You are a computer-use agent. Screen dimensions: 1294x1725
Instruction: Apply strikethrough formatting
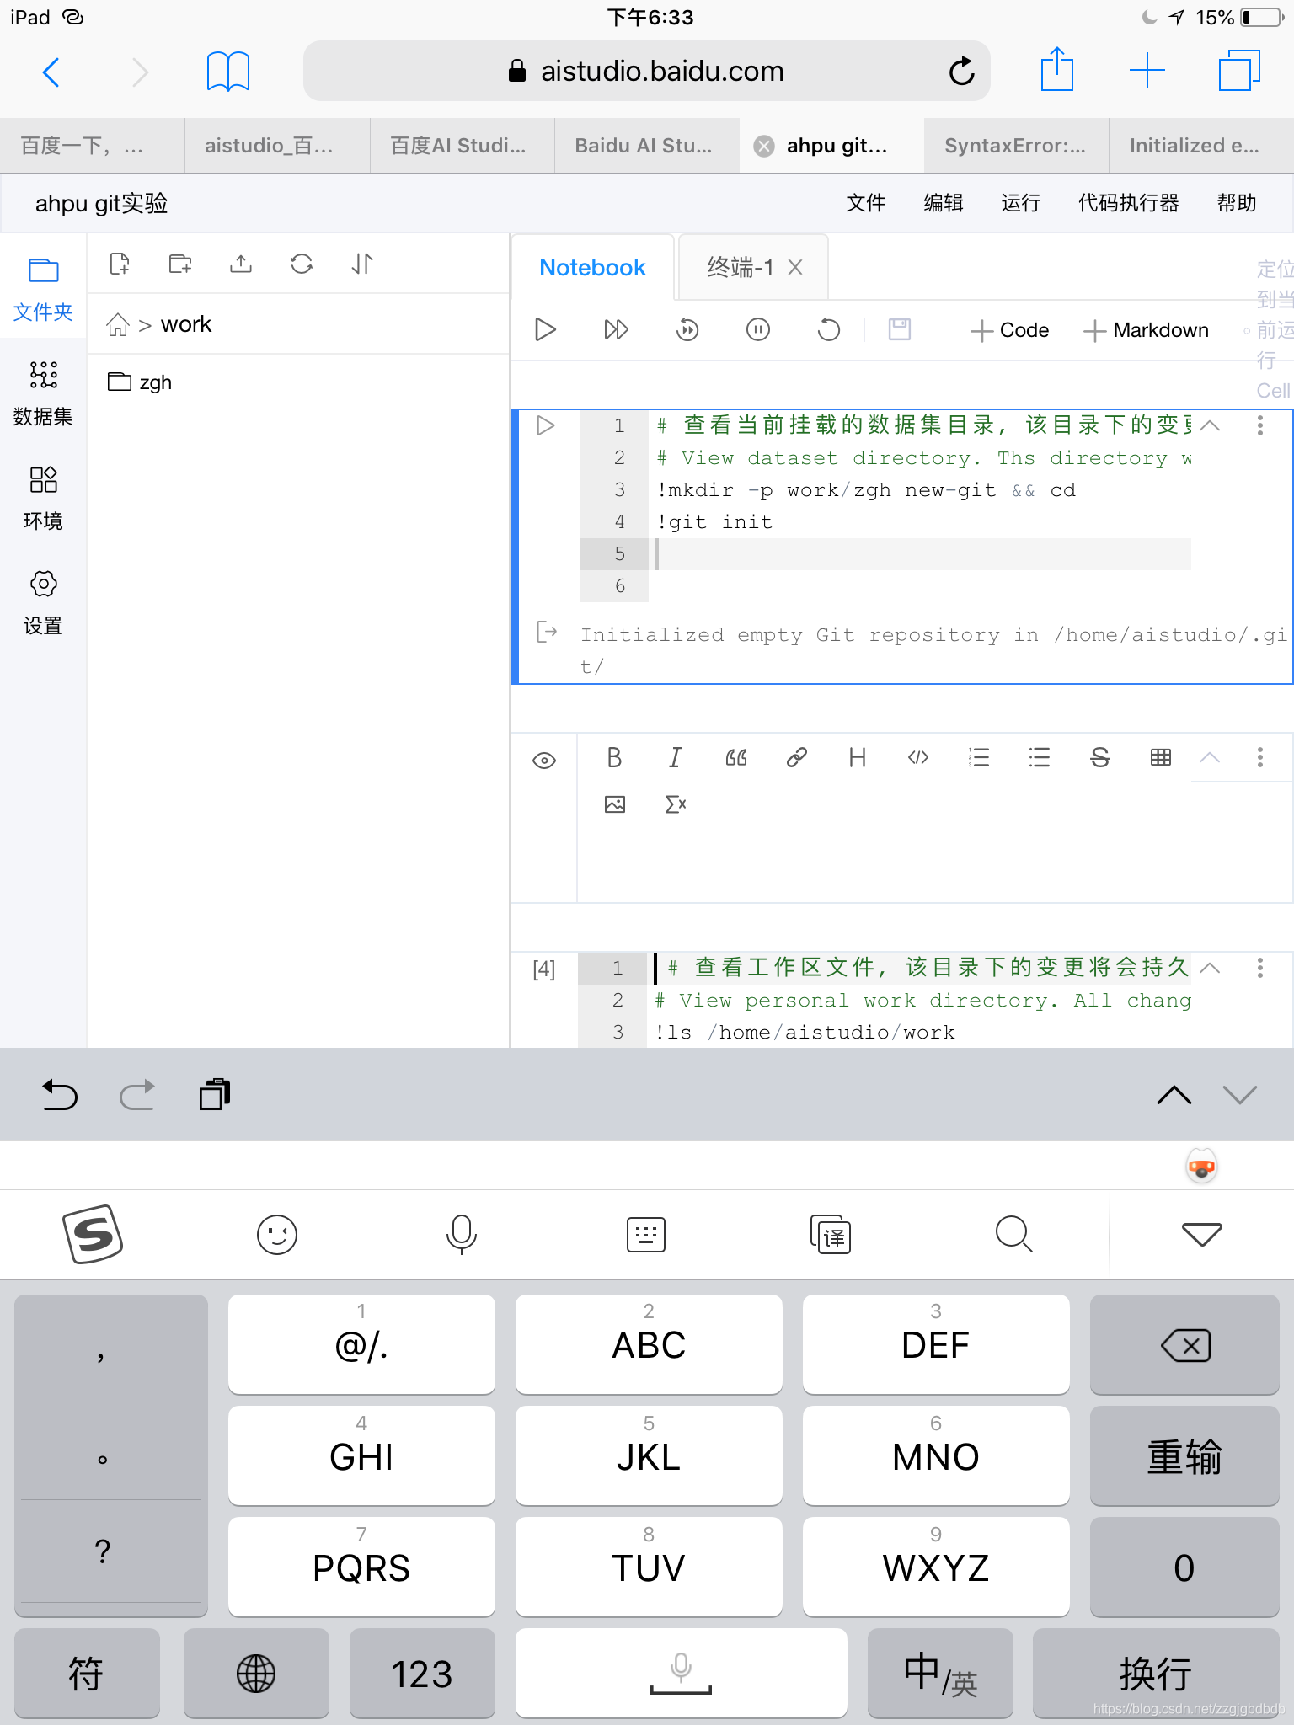[1100, 758]
